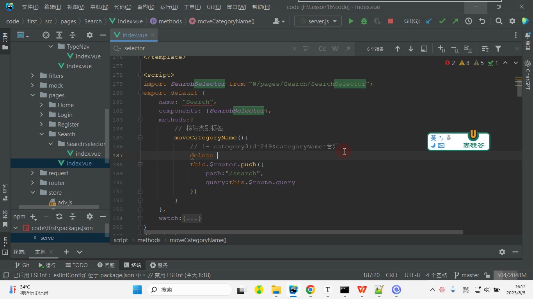Commit changes using the green checkmark

click(x=442, y=21)
